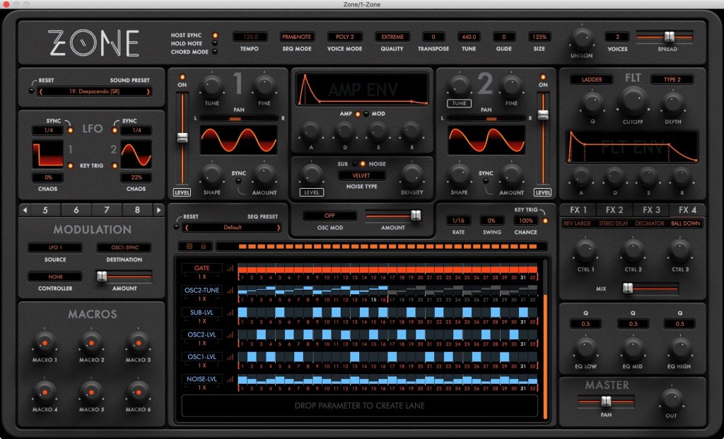The height and width of the screenshot is (439, 724).
Task: Toggle LFO 2 KEY TRIG light
Action: 115,165
